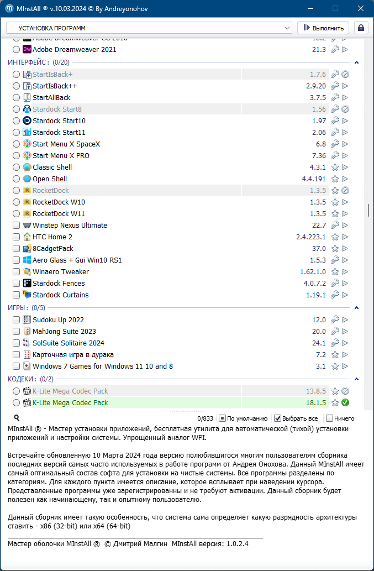Click the play arrow for Winaero Tweaker

tap(345, 272)
